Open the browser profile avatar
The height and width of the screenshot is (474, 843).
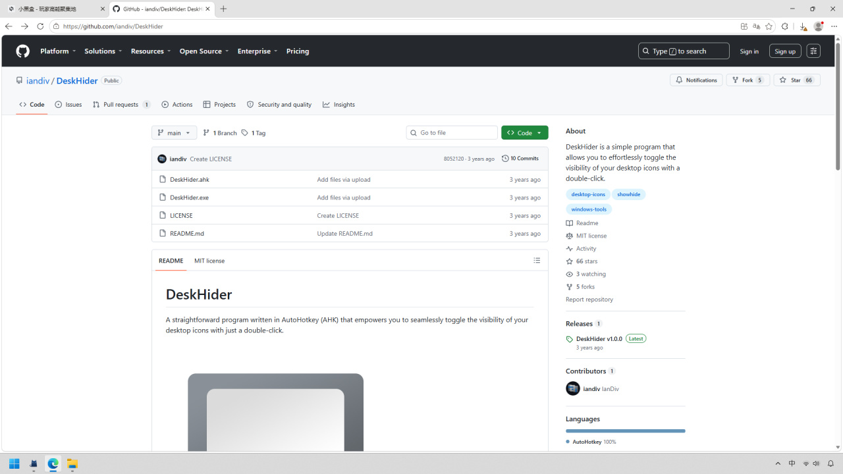819,26
